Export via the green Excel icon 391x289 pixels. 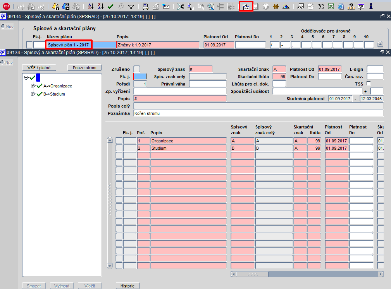click(x=331, y=7)
